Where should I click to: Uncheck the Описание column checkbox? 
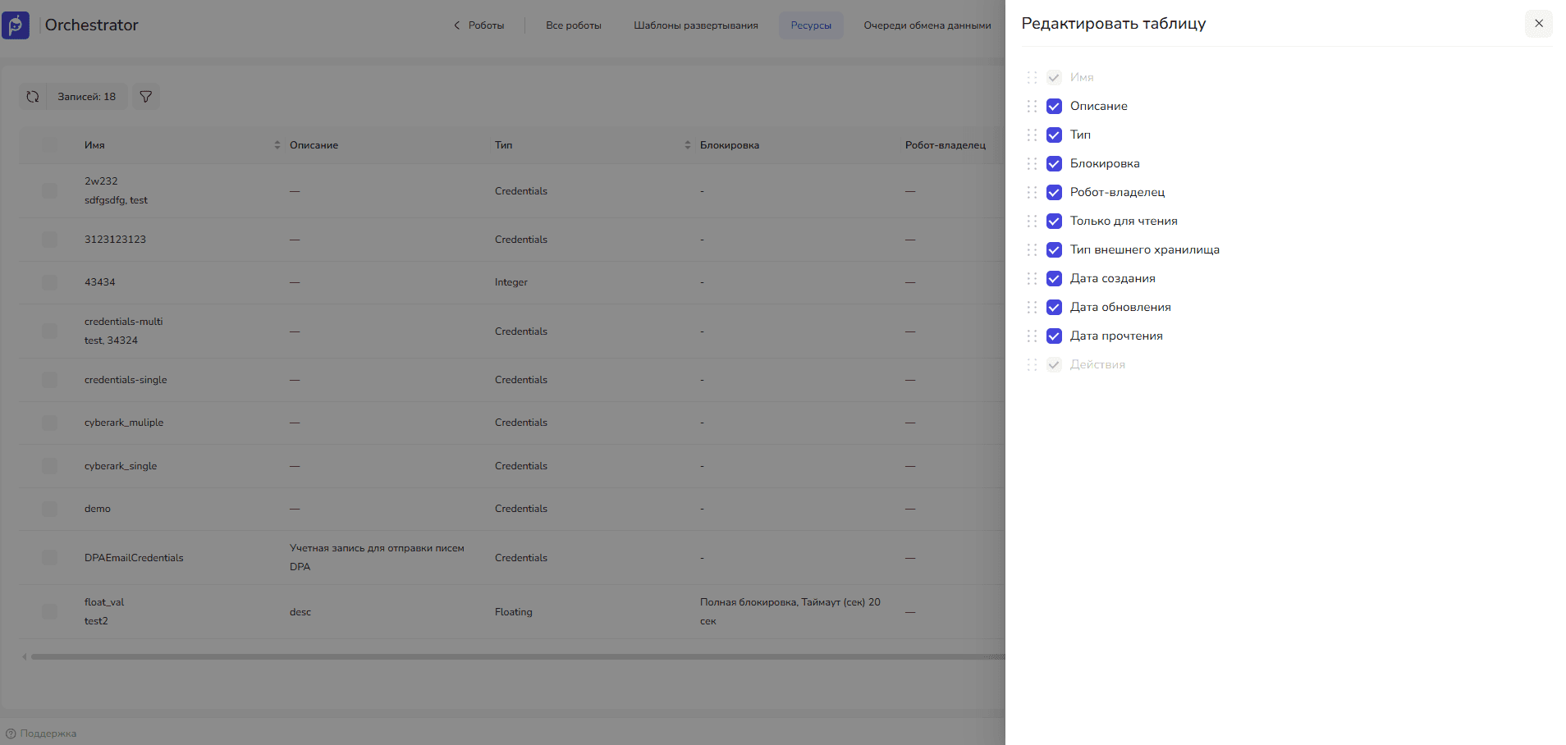(x=1054, y=107)
